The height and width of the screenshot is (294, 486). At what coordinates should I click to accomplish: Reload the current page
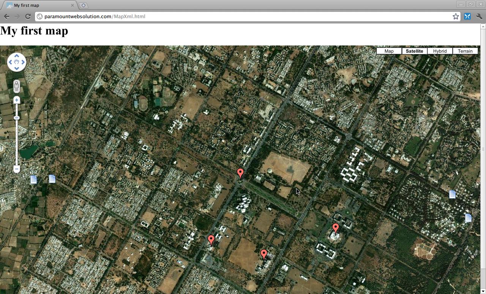point(28,16)
